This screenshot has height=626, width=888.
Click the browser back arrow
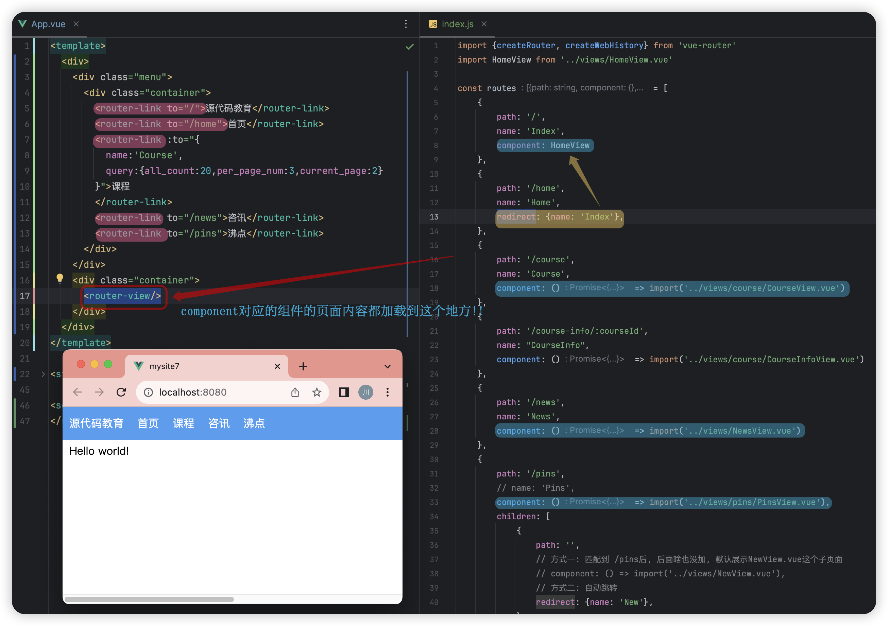pyautogui.click(x=78, y=392)
